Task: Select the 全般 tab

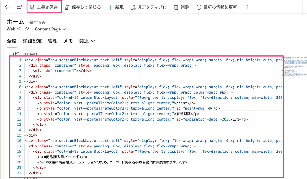Action: pyautogui.click(x=12, y=41)
